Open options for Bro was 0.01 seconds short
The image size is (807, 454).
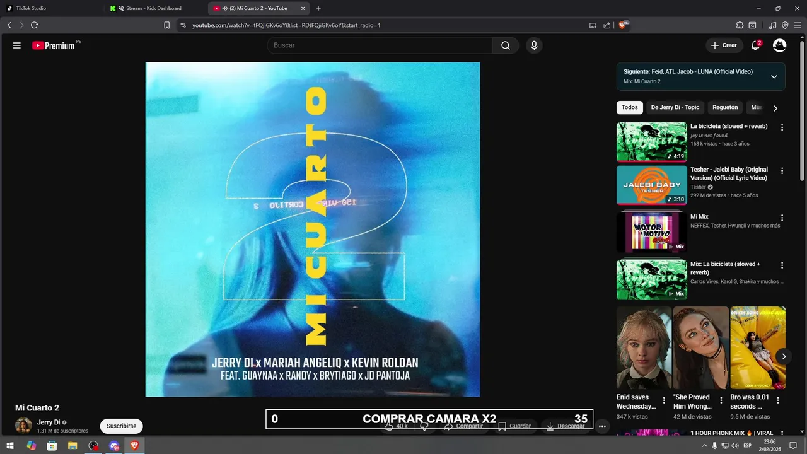[778, 400]
